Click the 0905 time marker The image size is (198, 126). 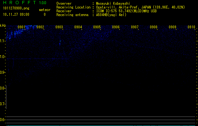click(x=97, y=27)
